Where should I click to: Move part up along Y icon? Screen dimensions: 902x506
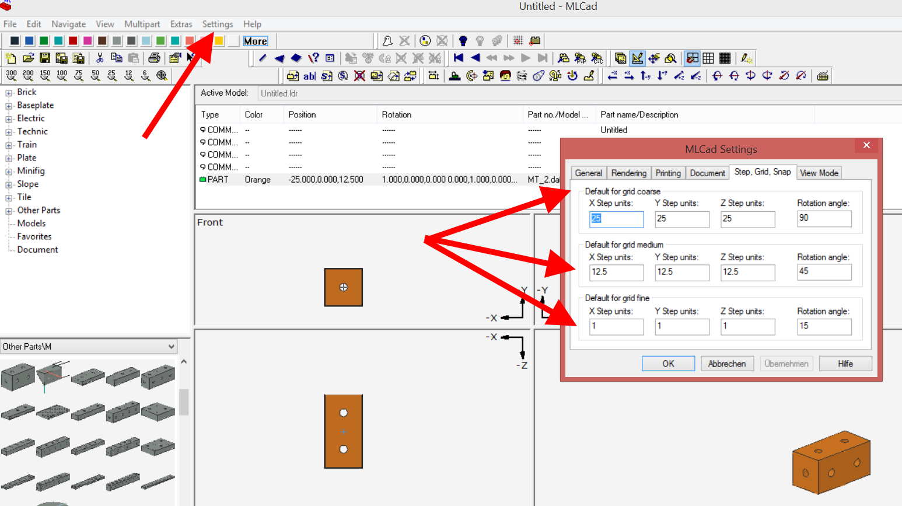[645, 76]
